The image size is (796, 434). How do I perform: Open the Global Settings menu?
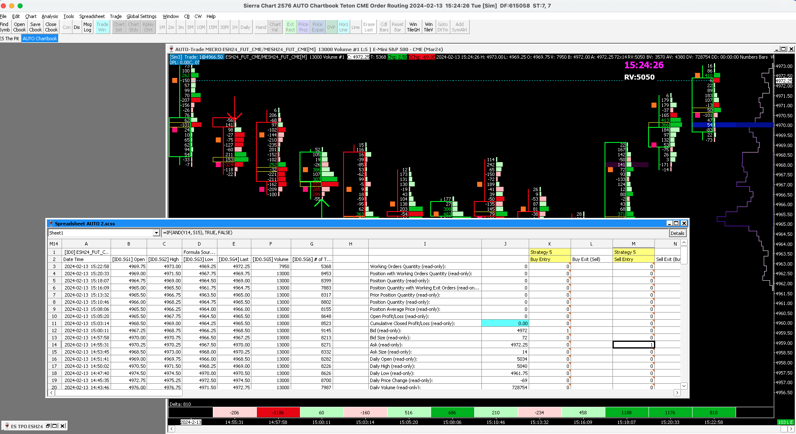coord(141,16)
